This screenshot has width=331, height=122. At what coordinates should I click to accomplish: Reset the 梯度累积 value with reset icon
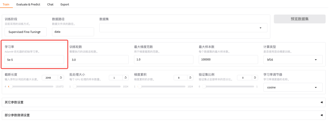[x=190, y=78]
